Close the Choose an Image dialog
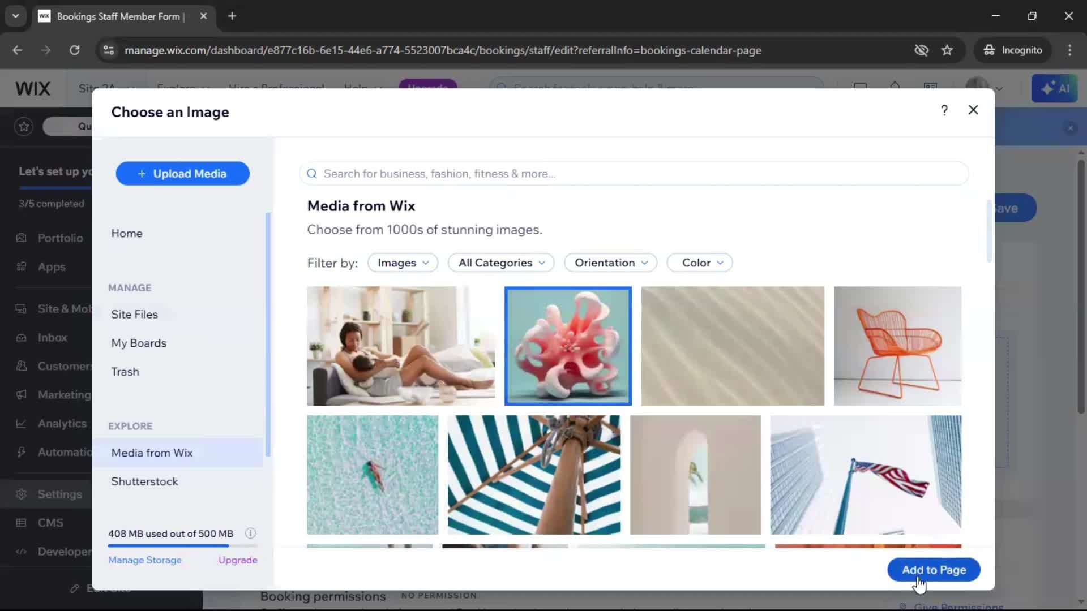 (973, 110)
